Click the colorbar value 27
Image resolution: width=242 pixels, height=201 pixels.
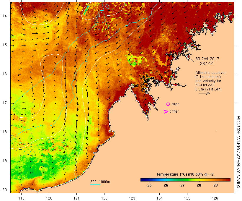tap(182, 185)
